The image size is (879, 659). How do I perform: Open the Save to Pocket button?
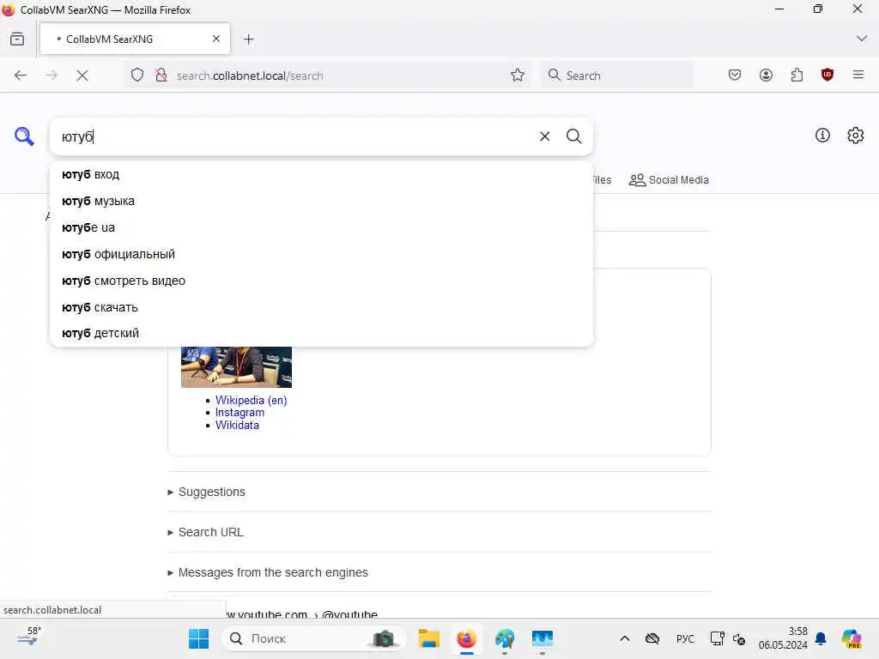(x=735, y=76)
